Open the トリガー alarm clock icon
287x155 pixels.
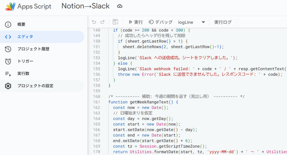8,61
